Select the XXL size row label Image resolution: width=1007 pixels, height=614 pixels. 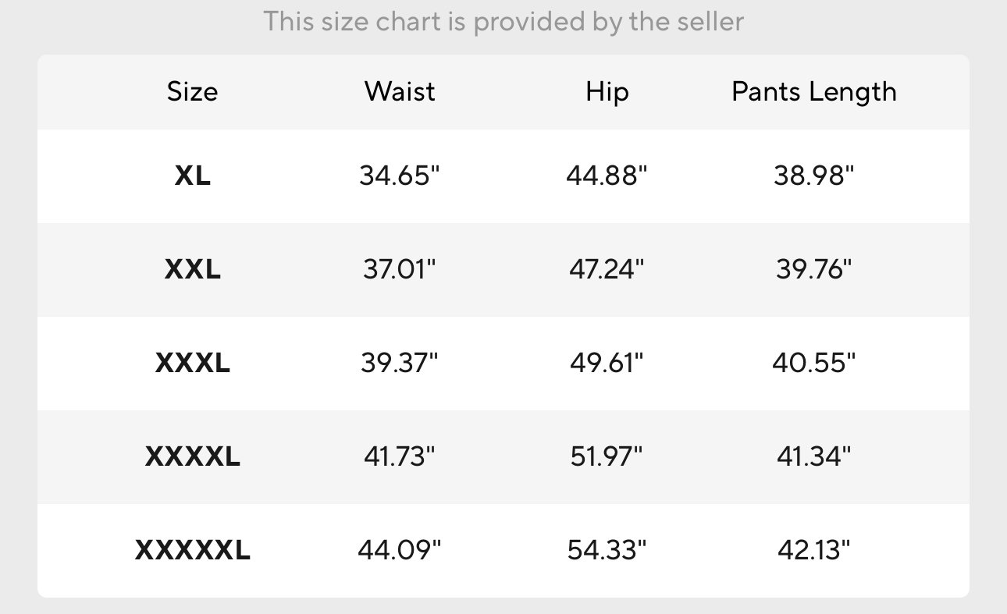point(192,270)
